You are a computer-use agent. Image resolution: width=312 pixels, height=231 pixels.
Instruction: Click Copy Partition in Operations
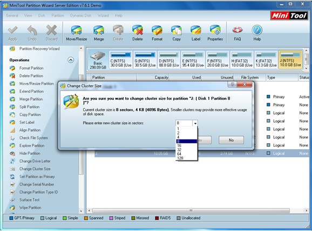(x=30, y=115)
